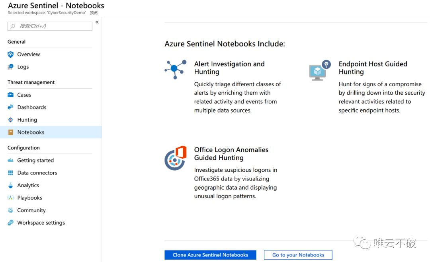Click Go to your Notebooks button
430x262 pixels.
click(298, 255)
